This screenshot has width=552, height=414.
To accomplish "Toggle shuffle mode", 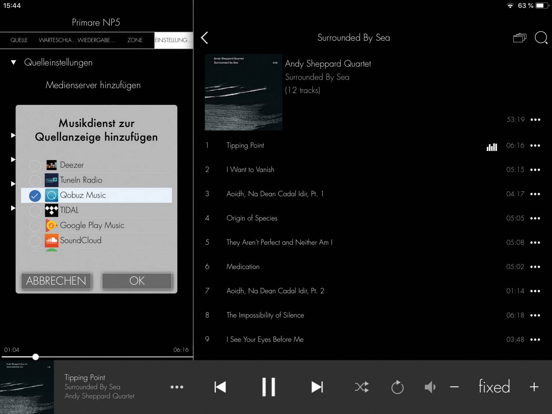I will click(362, 387).
